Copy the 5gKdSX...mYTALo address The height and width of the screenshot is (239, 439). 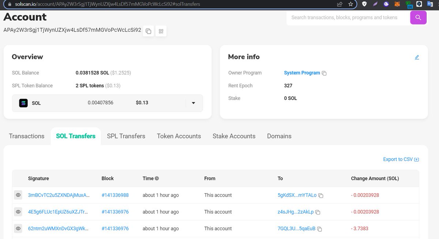(x=321, y=196)
